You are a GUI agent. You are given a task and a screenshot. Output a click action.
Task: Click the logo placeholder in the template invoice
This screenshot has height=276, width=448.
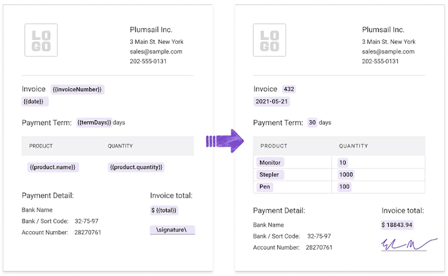coord(41,40)
